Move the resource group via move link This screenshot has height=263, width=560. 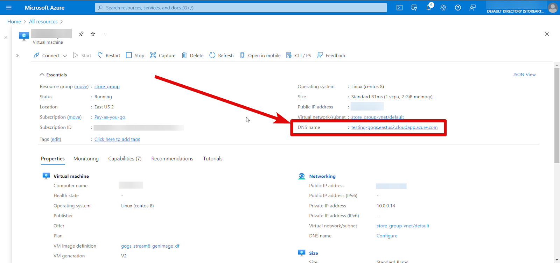tap(82, 86)
